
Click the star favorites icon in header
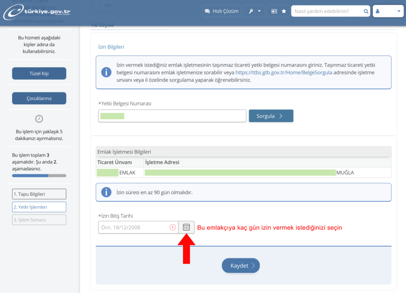pyautogui.click(x=284, y=11)
